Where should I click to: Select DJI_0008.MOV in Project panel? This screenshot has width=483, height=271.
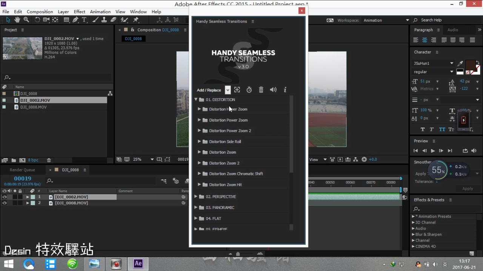tap(33, 107)
